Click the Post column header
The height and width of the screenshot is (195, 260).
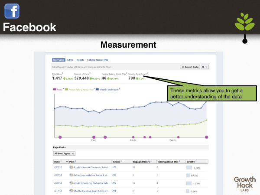point(72,162)
